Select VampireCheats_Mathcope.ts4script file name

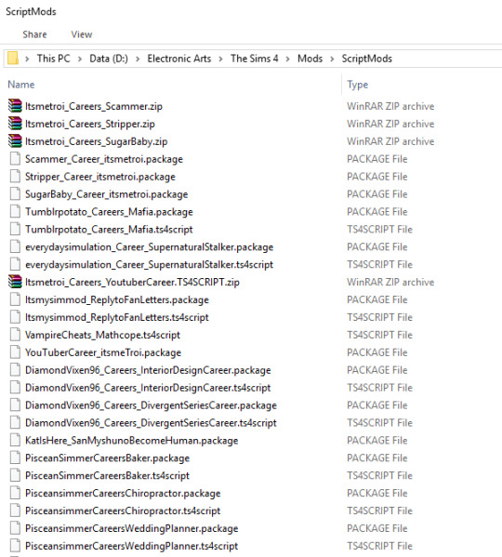pyautogui.click(x=102, y=335)
